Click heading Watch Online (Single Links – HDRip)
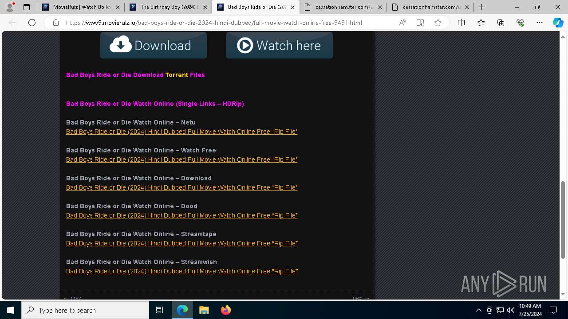The width and height of the screenshot is (568, 319). click(x=155, y=104)
